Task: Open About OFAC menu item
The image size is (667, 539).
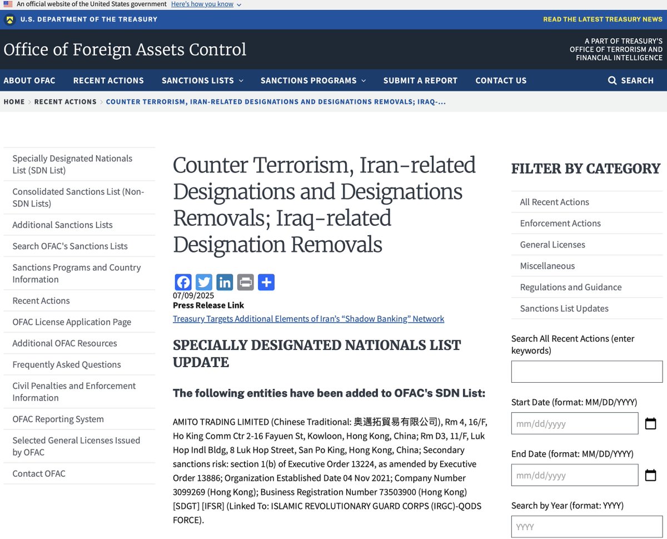Action: 29,81
